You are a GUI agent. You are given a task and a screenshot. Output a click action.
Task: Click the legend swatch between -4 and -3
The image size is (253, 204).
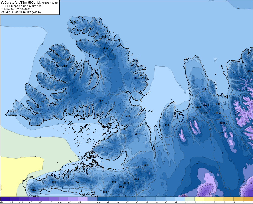click(x=161, y=199)
